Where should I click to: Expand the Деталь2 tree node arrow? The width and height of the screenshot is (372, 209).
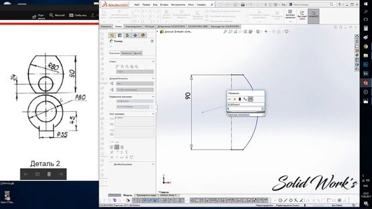158,31
